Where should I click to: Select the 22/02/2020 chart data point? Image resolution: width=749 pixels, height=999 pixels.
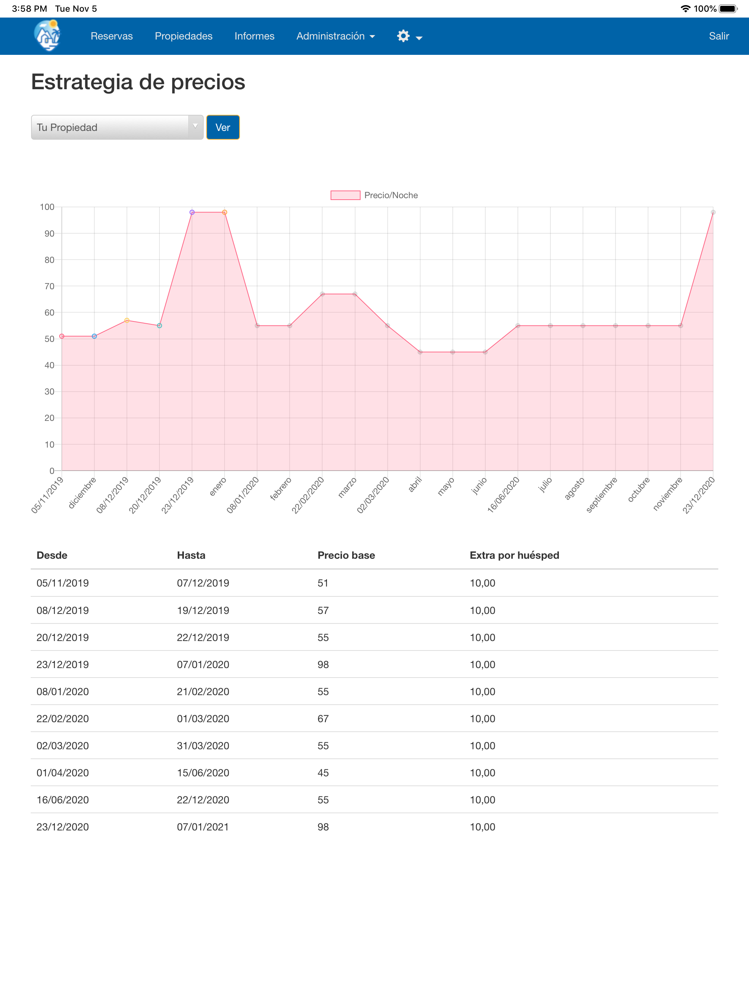tap(322, 294)
